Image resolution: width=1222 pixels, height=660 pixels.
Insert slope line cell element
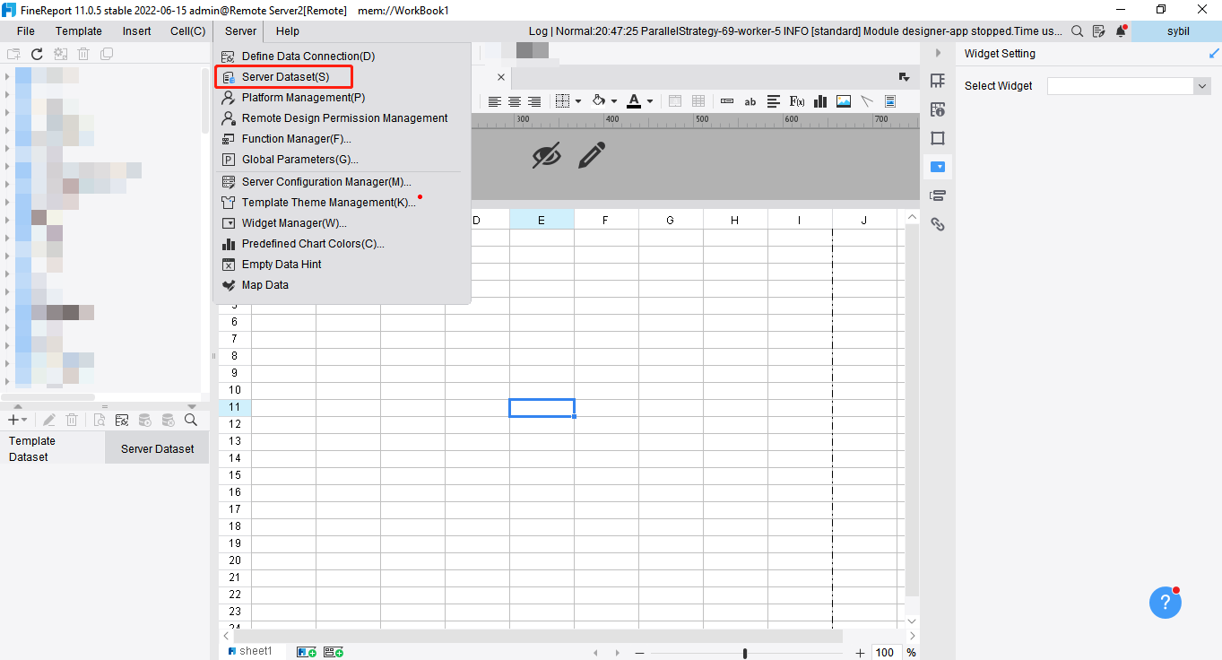(x=867, y=101)
